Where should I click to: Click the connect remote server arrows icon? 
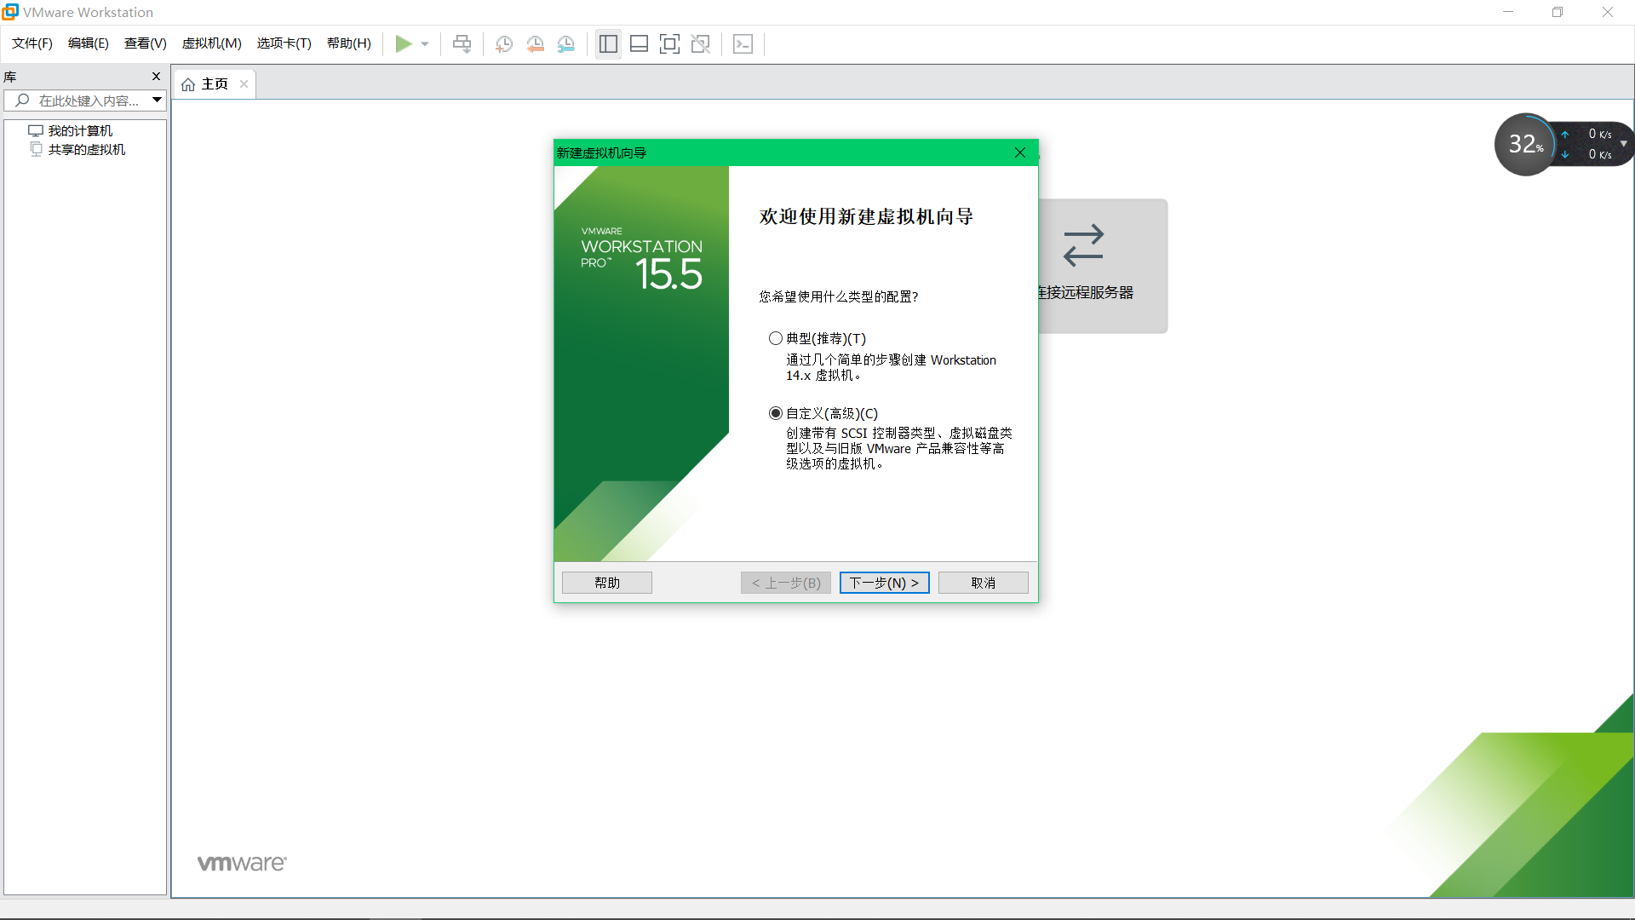[x=1083, y=245]
